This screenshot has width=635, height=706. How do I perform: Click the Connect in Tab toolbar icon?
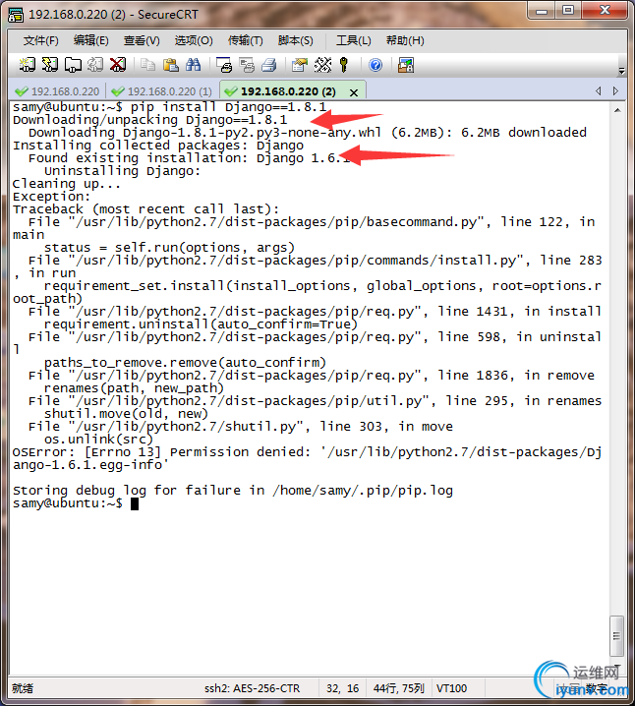(73, 65)
